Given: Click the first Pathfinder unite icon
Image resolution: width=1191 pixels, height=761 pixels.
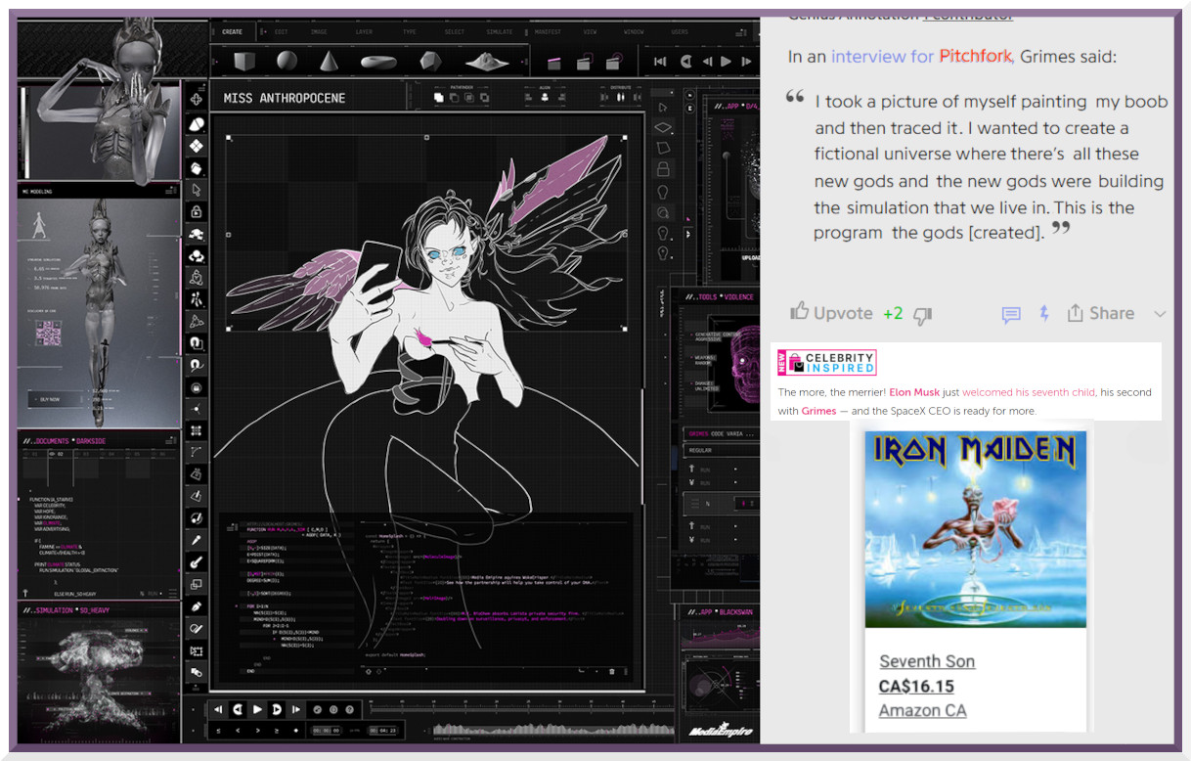Looking at the screenshot, I should pyautogui.click(x=439, y=97).
